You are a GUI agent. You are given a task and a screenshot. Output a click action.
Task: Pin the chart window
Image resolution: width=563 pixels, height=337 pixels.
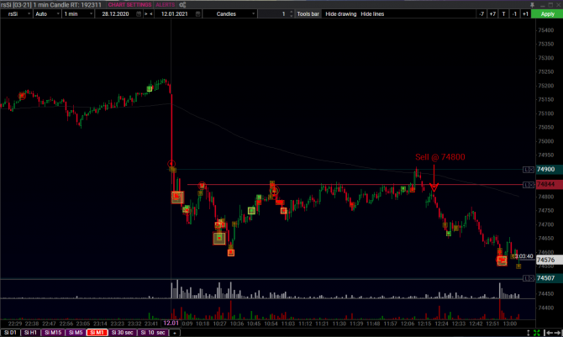coord(532,5)
